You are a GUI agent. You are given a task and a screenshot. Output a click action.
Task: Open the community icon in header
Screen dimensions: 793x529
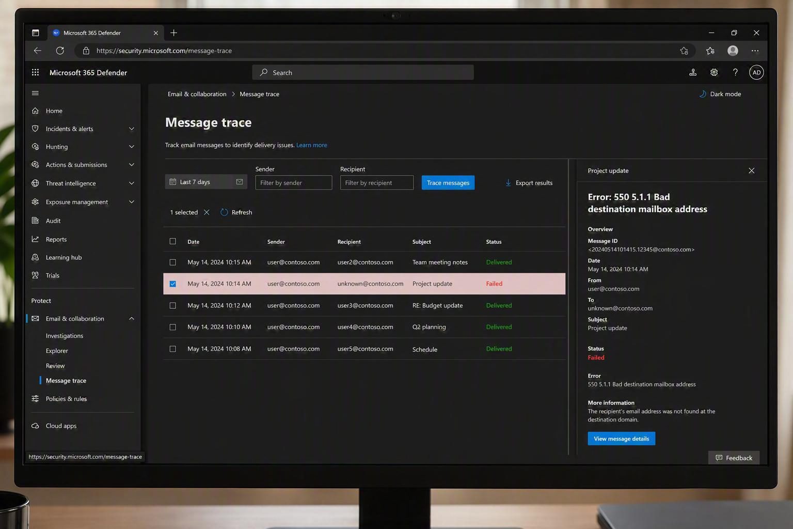coord(693,72)
